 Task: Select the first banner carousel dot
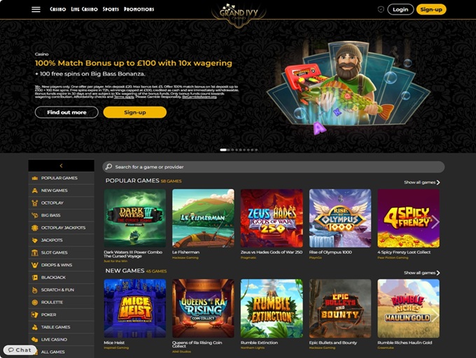(x=223, y=150)
